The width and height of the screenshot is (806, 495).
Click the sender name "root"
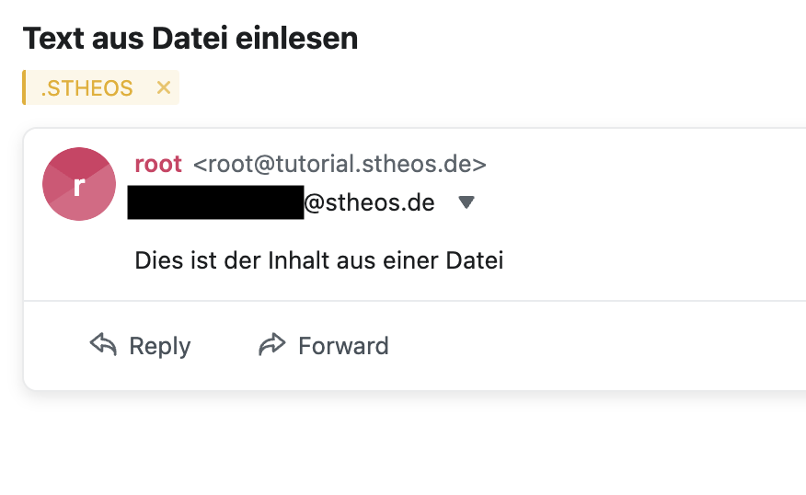coord(158,164)
